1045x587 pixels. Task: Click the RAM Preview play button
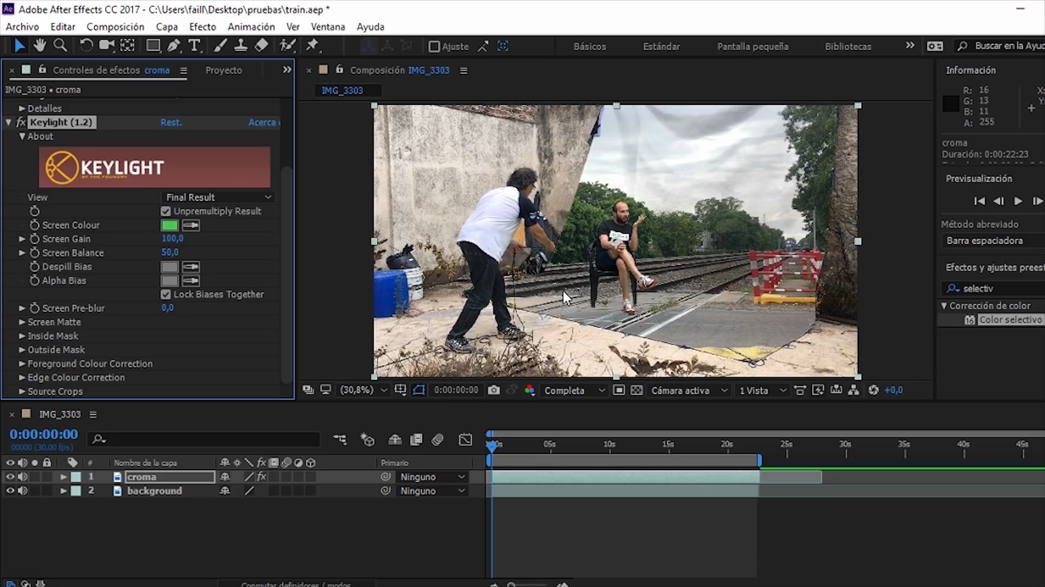1018,202
